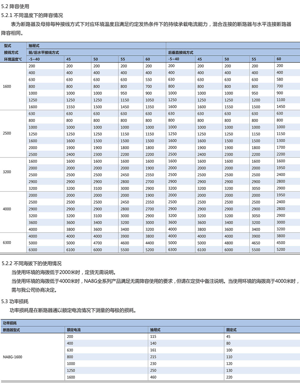This screenshot has width=300, height=384.
Task: Click the 5.2.2 不同海拔下的使用情况 heading
Action: click(x=31, y=263)
